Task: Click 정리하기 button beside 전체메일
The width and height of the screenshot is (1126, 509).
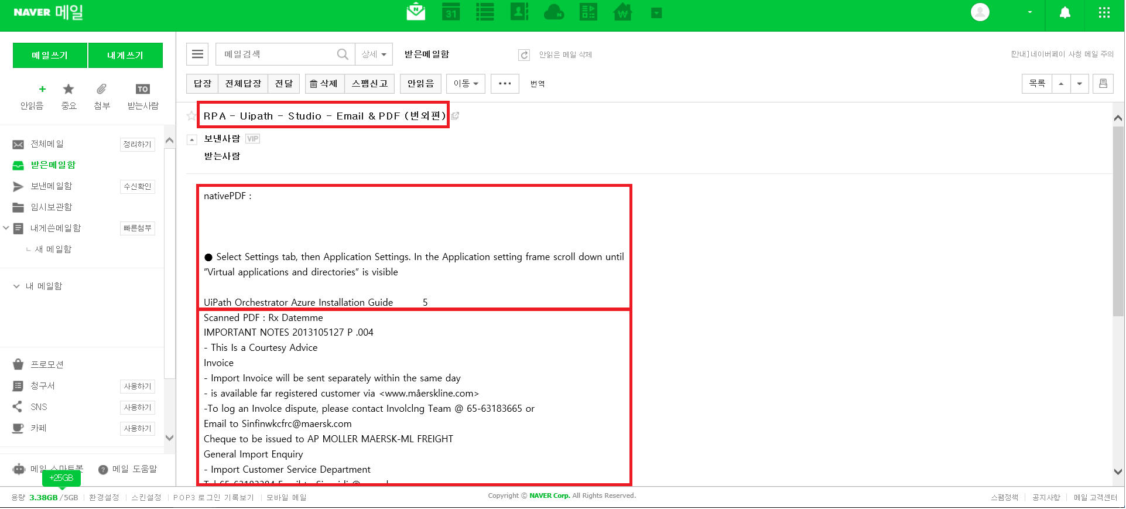Action: tap(138, 144)
